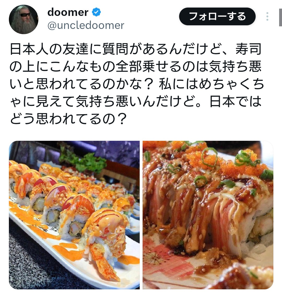Open the tweet by clicking its Japanese text
Viewport: 282px width, 299px height.
coord(137,84)
